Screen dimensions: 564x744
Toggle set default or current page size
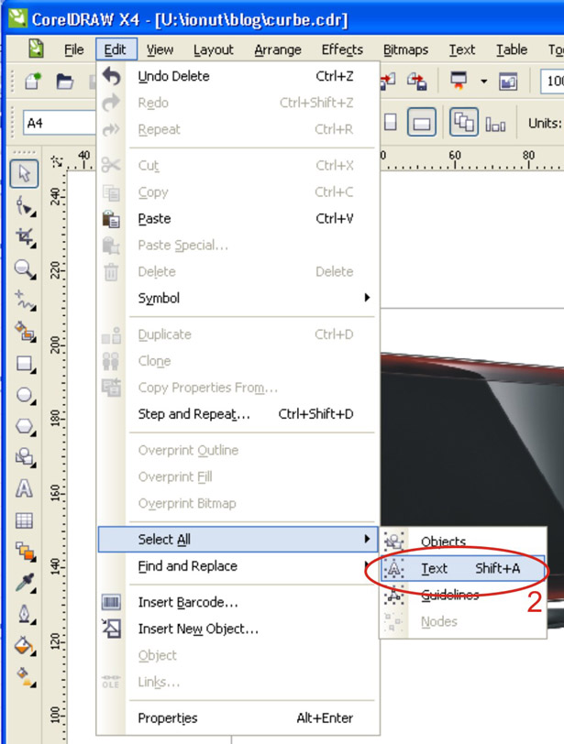point(464,123)
